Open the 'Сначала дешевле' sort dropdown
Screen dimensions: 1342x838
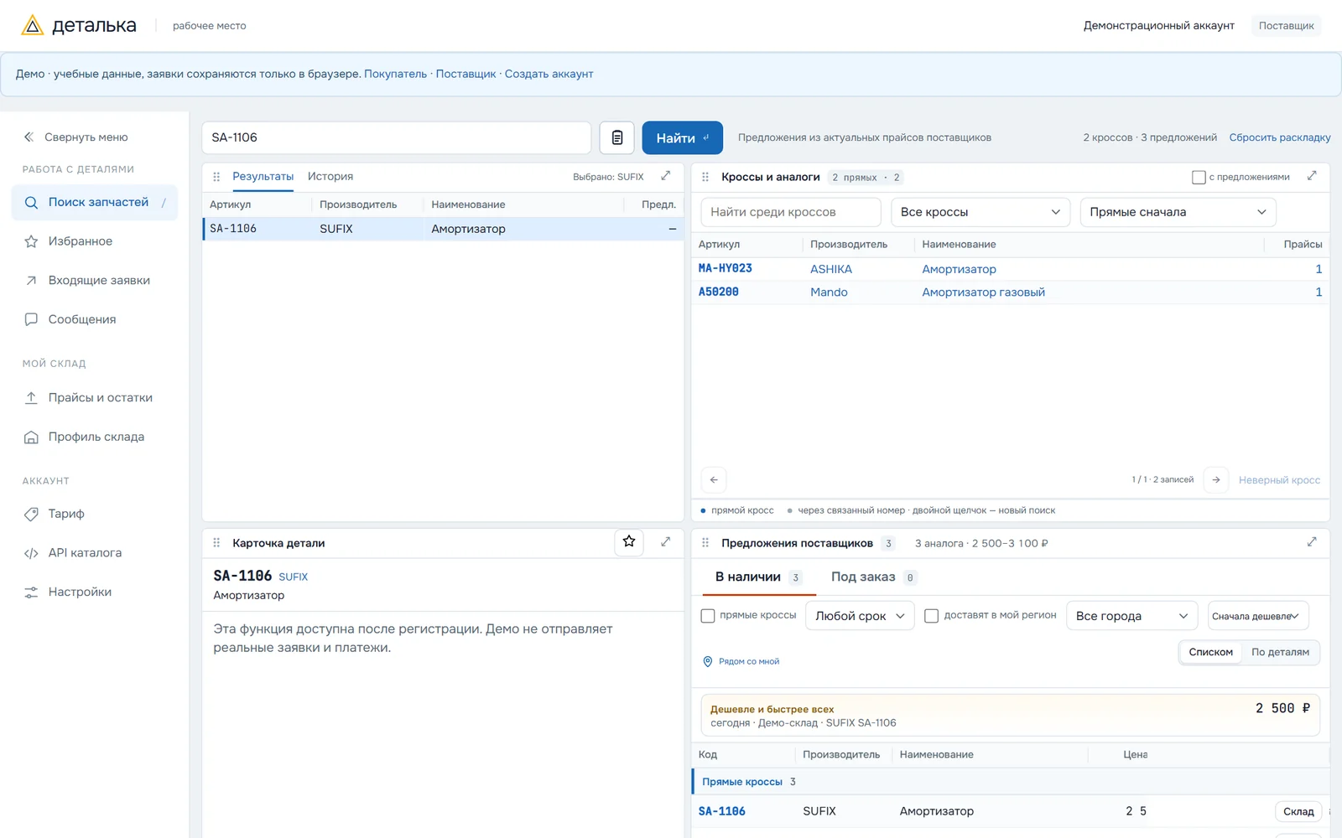pyautogui.click(x=1258, y=616)
